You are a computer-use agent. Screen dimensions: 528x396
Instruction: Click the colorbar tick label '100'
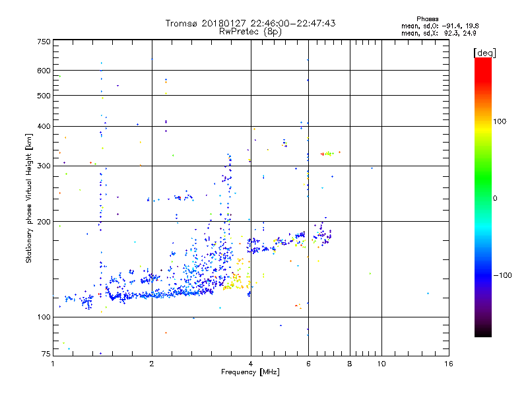click(x=500, y=121)
